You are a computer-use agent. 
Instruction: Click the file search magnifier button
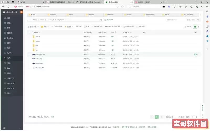198,20
